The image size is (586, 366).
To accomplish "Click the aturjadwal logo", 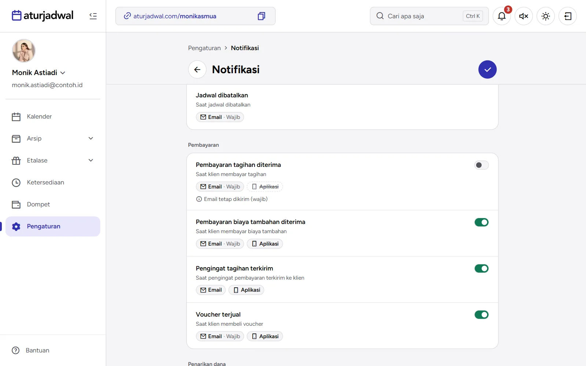I will [x=42, y=16].
